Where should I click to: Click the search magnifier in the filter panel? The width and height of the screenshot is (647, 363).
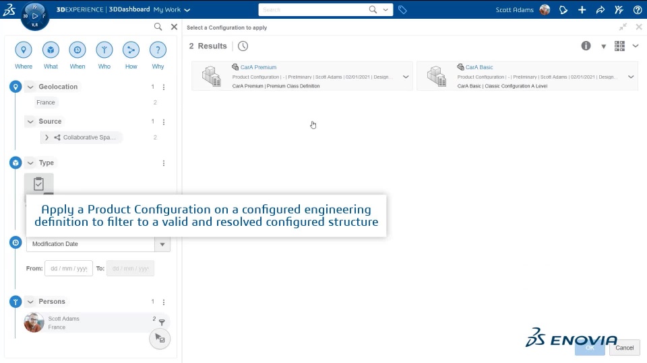click(x=158, y=27)
